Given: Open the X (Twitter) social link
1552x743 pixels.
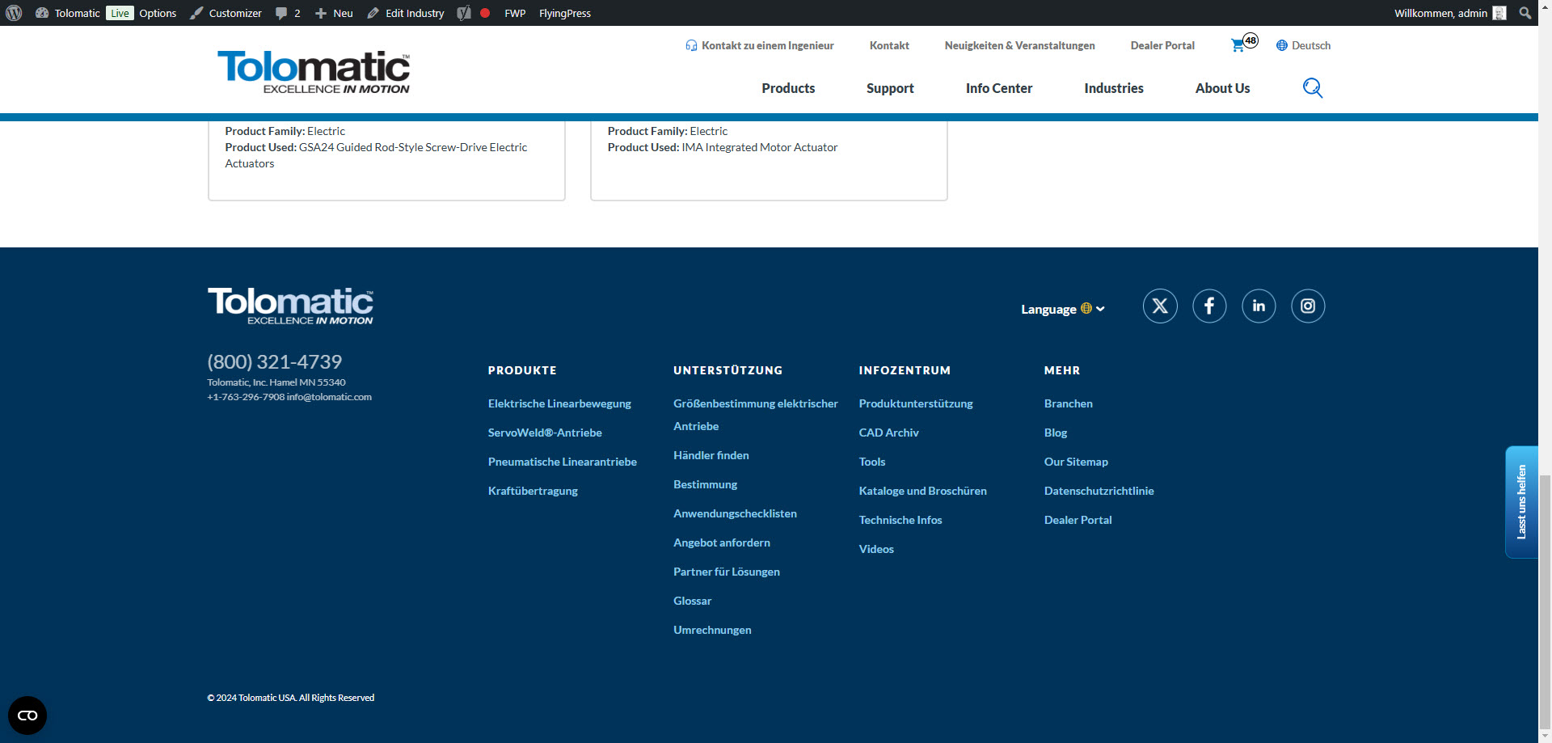Looking at the screenshot, I should pyautogui.click(x=1160, y=306).
